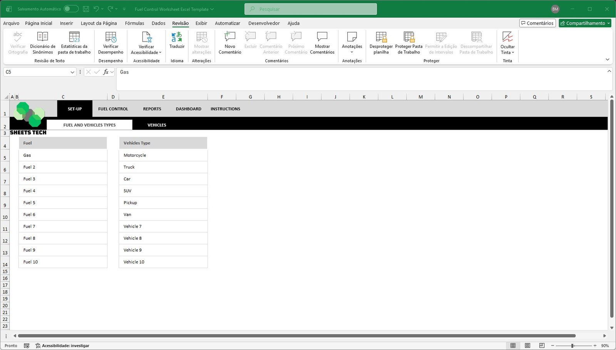The height and width of the screenshot is (350, 616).
Task: Open the Compartilhamento share button
Action: 585,23
